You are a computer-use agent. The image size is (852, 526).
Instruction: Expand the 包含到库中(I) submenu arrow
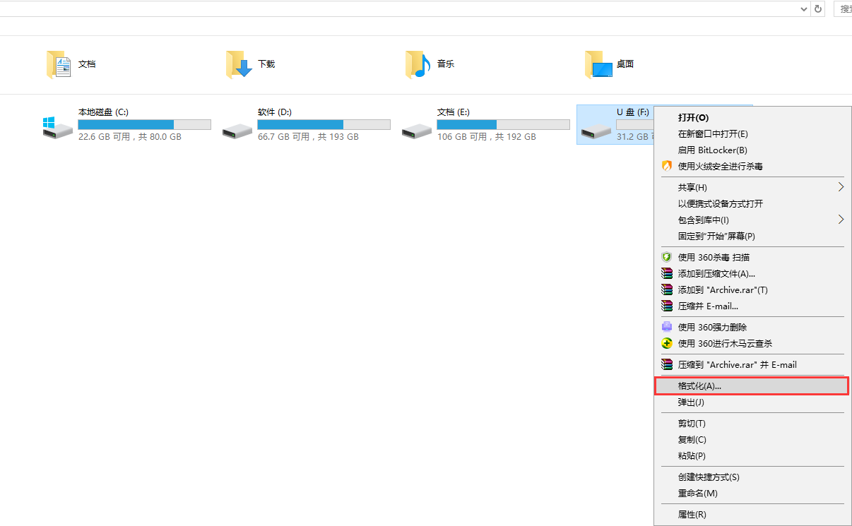pyautogui.click(x=841, y=220)
